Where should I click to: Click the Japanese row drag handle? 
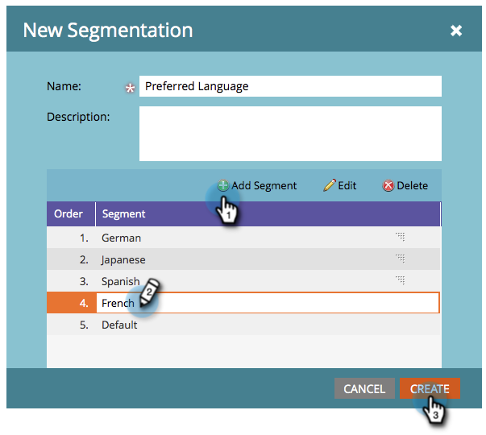pos(400,259)
